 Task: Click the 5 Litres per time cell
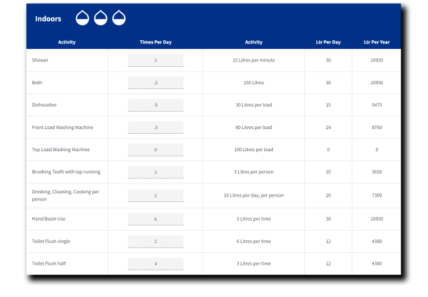(x=254, y=219)
